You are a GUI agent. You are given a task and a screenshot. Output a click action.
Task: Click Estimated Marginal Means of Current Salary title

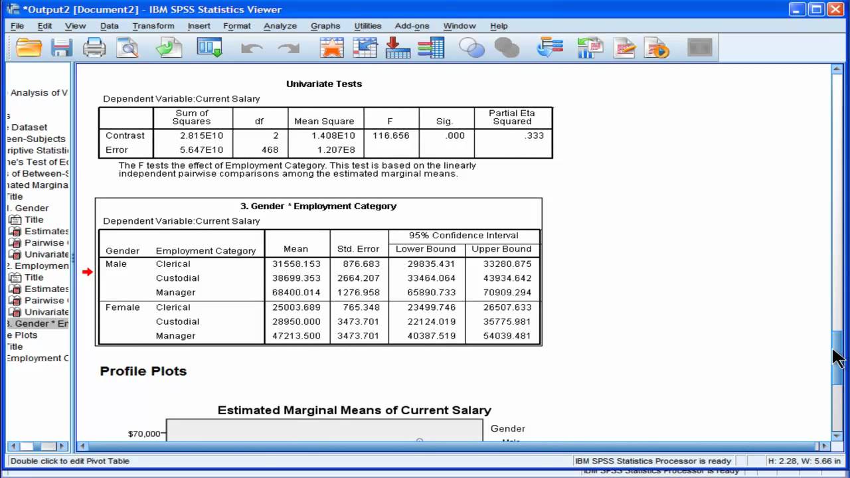click(355, 410)
